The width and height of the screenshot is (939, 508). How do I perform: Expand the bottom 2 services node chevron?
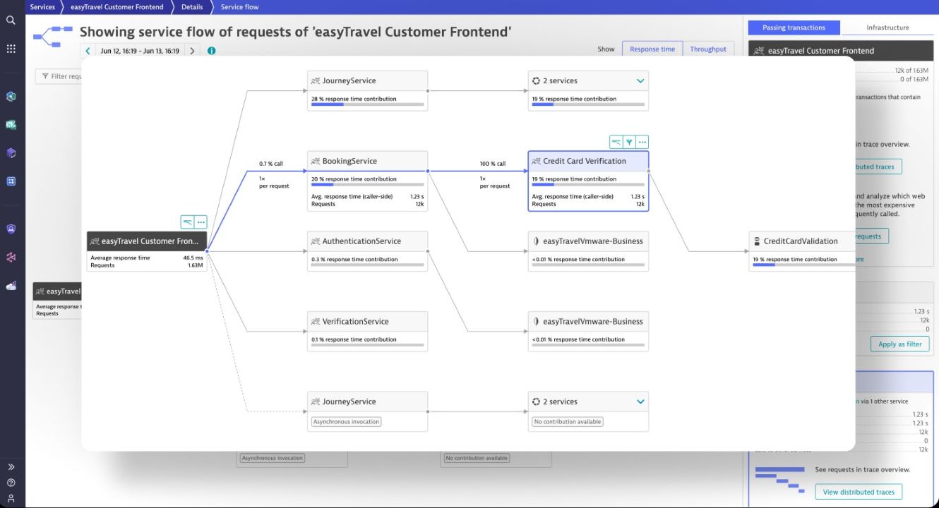click(640, 402)
